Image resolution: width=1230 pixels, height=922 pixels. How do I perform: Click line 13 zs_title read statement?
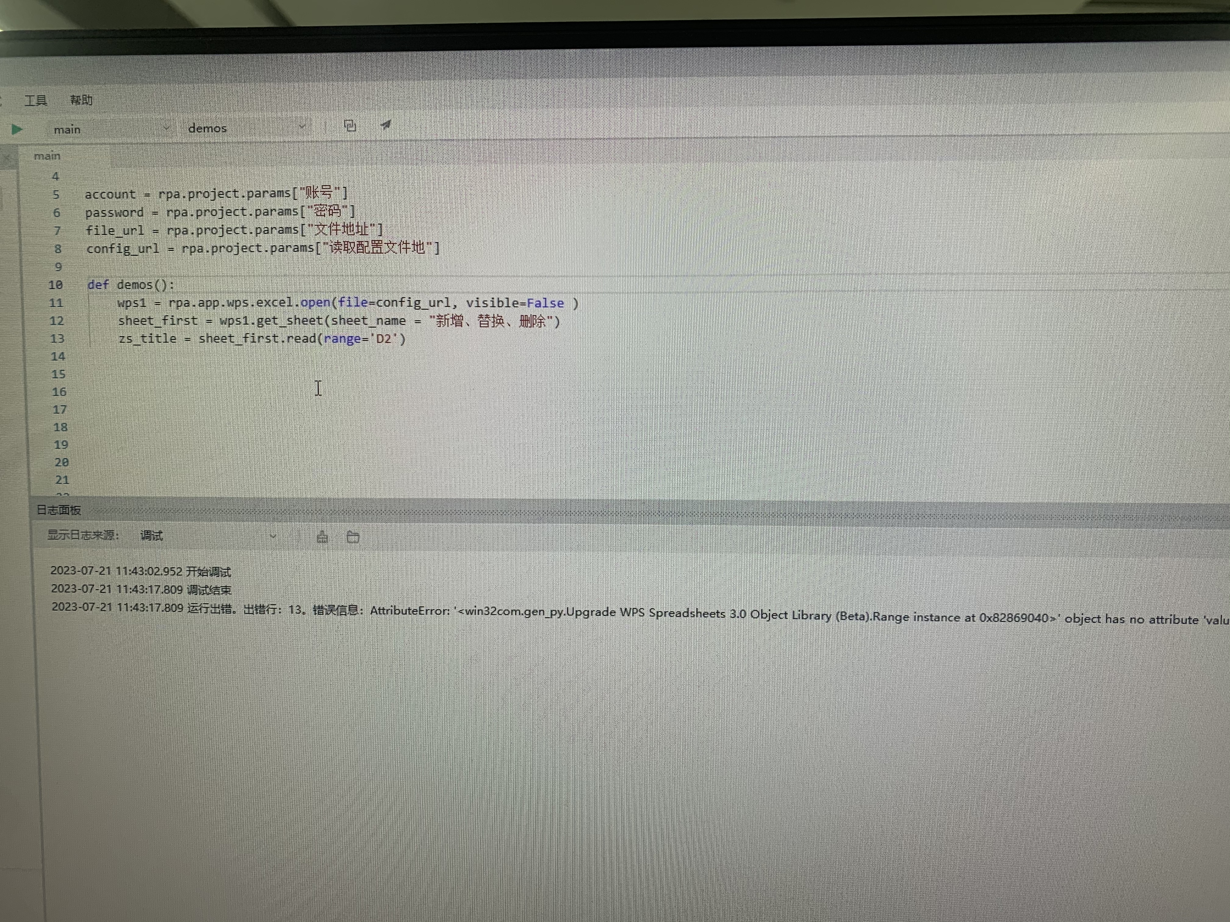point(262,338)
